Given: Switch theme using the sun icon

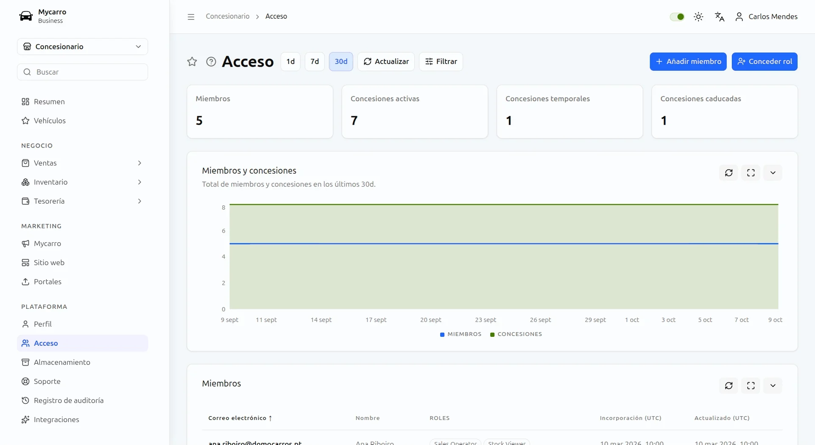Looking at the screenshot, I should pos(698,17).
